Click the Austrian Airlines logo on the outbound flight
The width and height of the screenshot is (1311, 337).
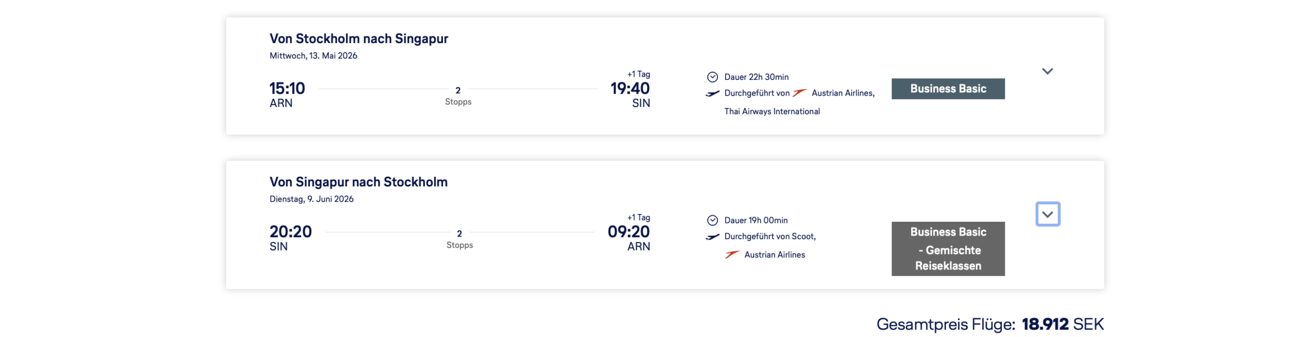tap(799, 93)
